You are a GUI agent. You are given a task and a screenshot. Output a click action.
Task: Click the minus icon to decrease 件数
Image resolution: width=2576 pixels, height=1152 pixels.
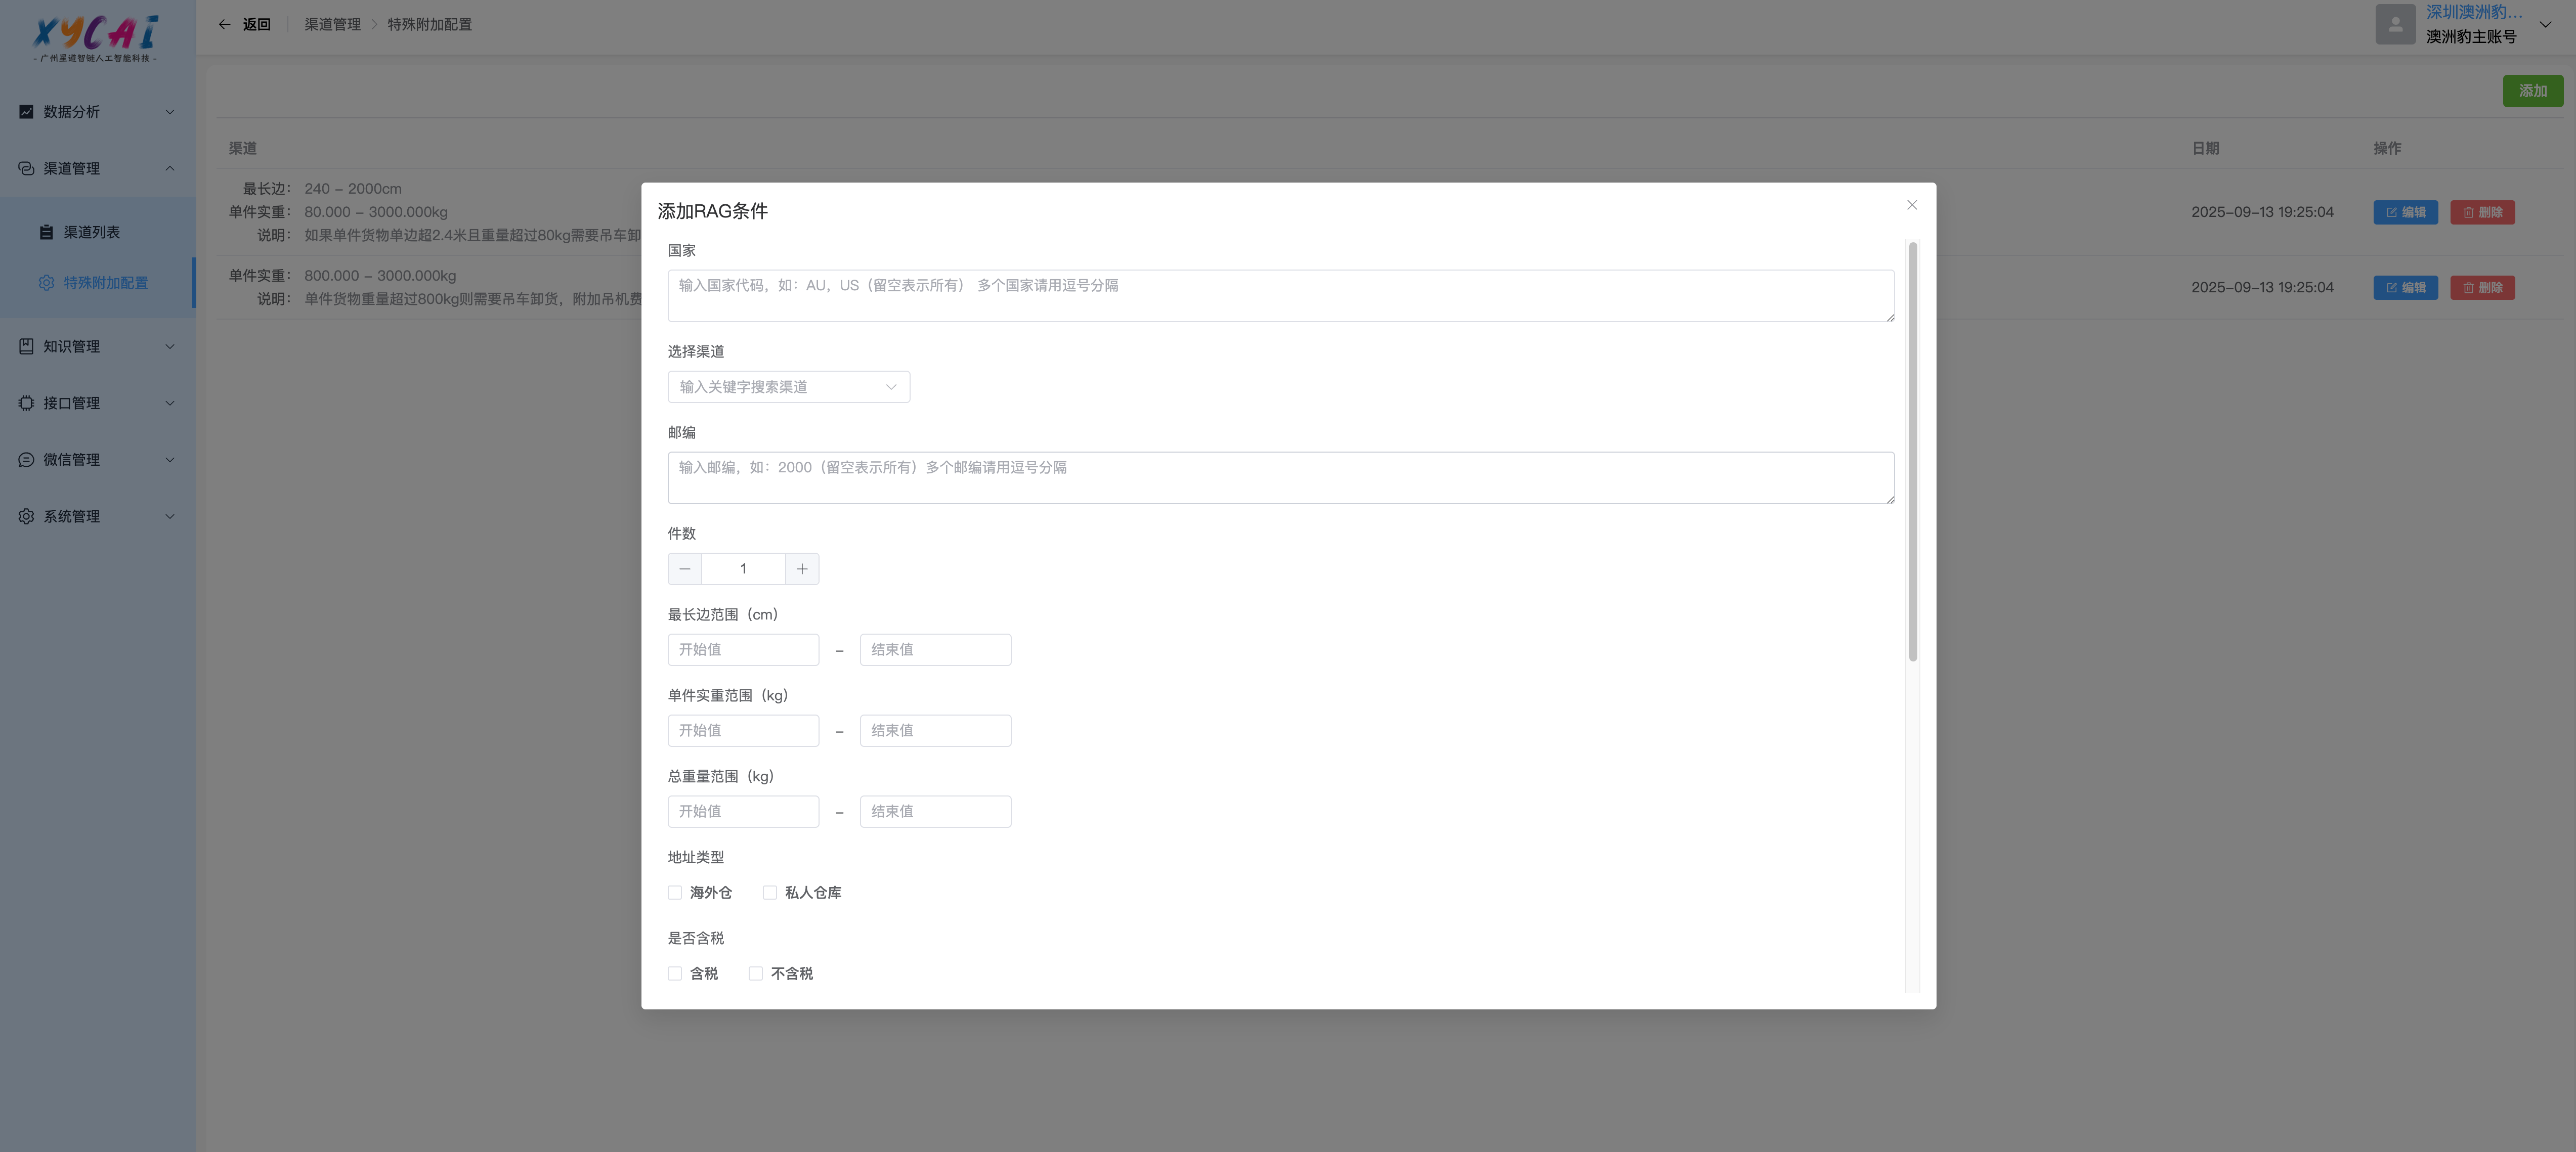685,569
